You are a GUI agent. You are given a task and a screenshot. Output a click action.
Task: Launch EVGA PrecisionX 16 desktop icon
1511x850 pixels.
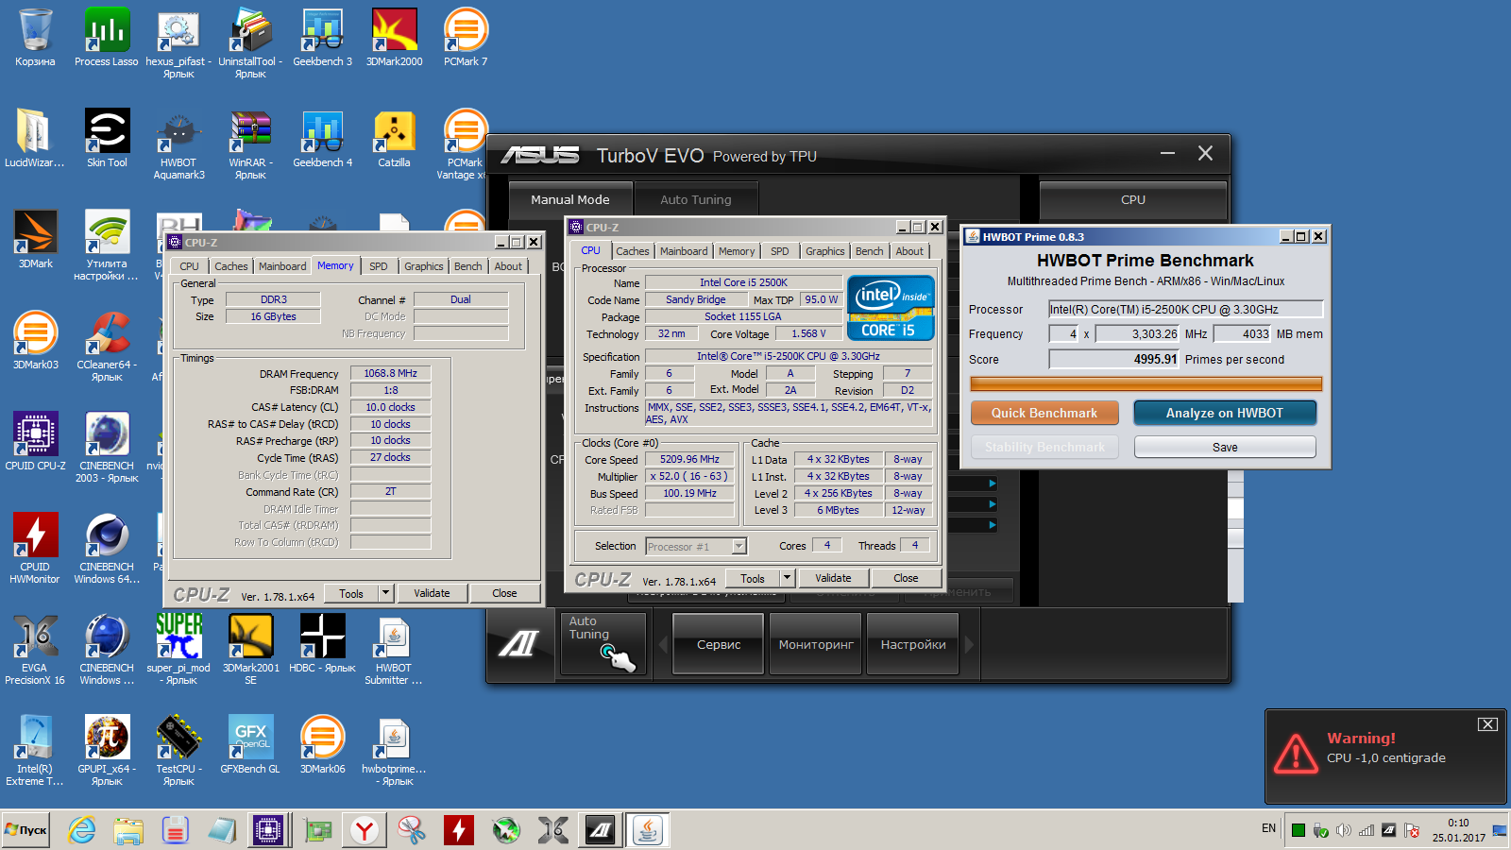[x=35, y=650]
